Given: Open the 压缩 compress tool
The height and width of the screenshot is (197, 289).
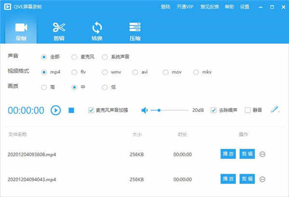Looking at the screenshot, I should click(x=135, y=31).
